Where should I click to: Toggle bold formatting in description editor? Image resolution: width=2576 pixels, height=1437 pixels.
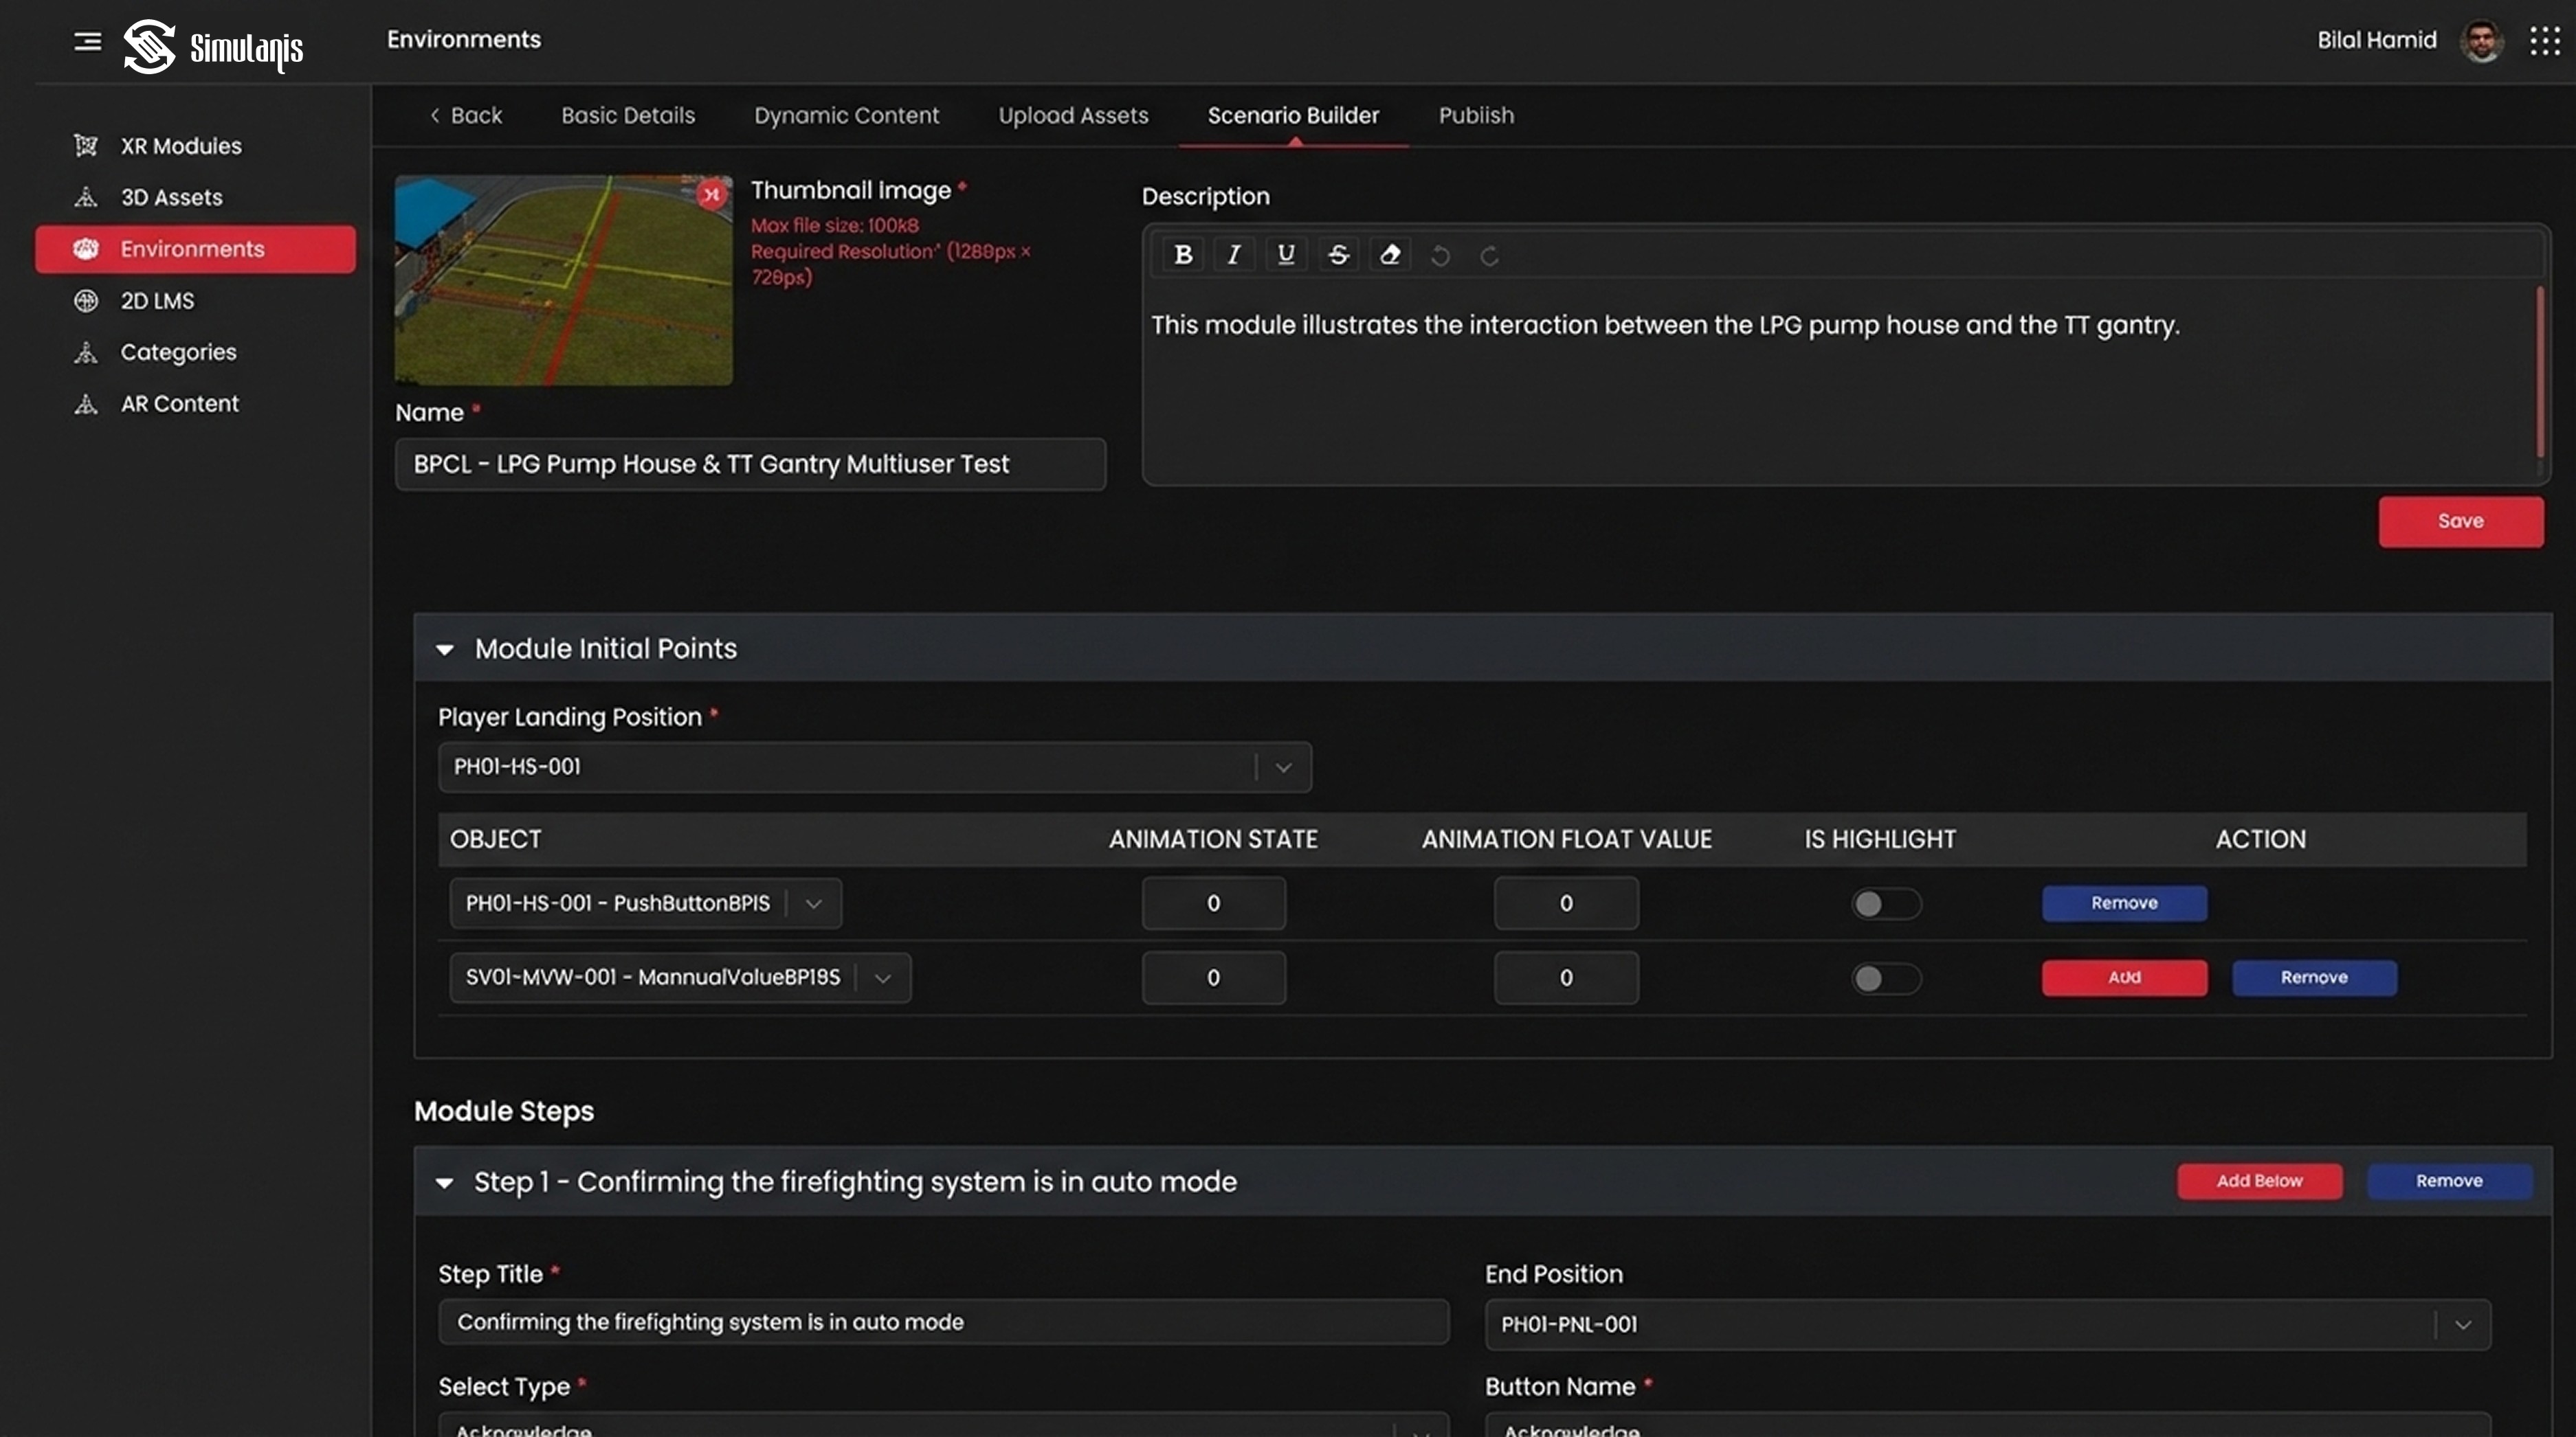click(1183, 255)
